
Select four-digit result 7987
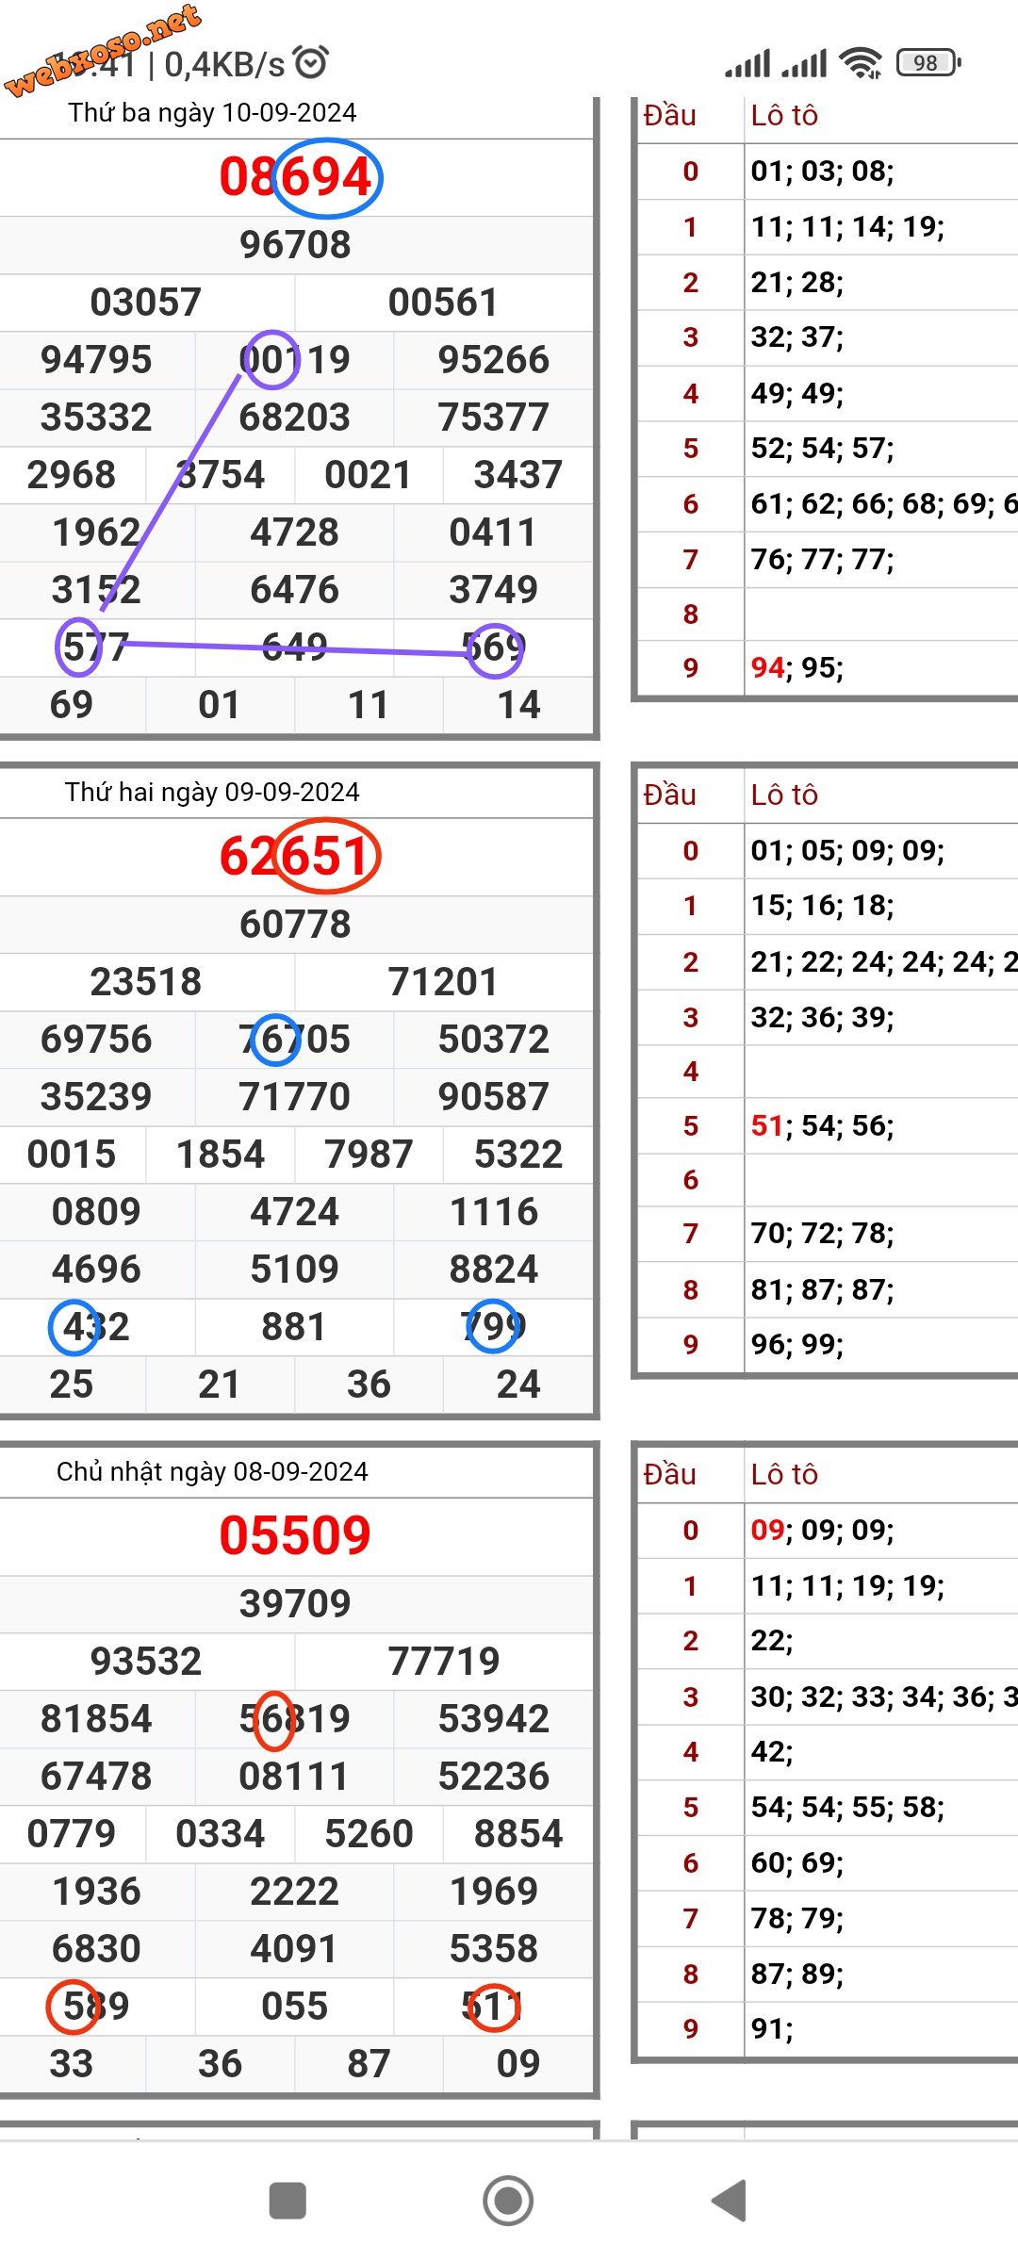[369, 1155]
